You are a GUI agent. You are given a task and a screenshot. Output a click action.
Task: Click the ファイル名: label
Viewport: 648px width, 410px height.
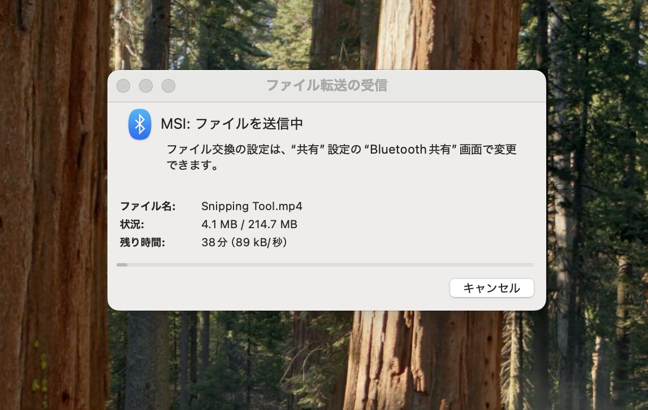click(x=148, y=206)
